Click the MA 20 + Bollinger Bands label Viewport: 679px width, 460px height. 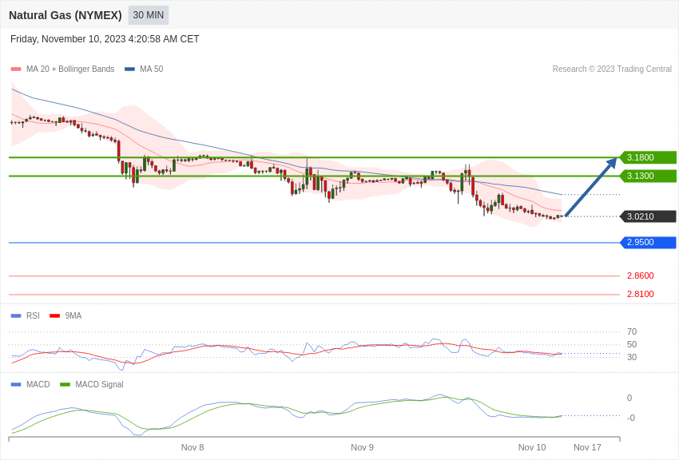(x=70, y=69)
